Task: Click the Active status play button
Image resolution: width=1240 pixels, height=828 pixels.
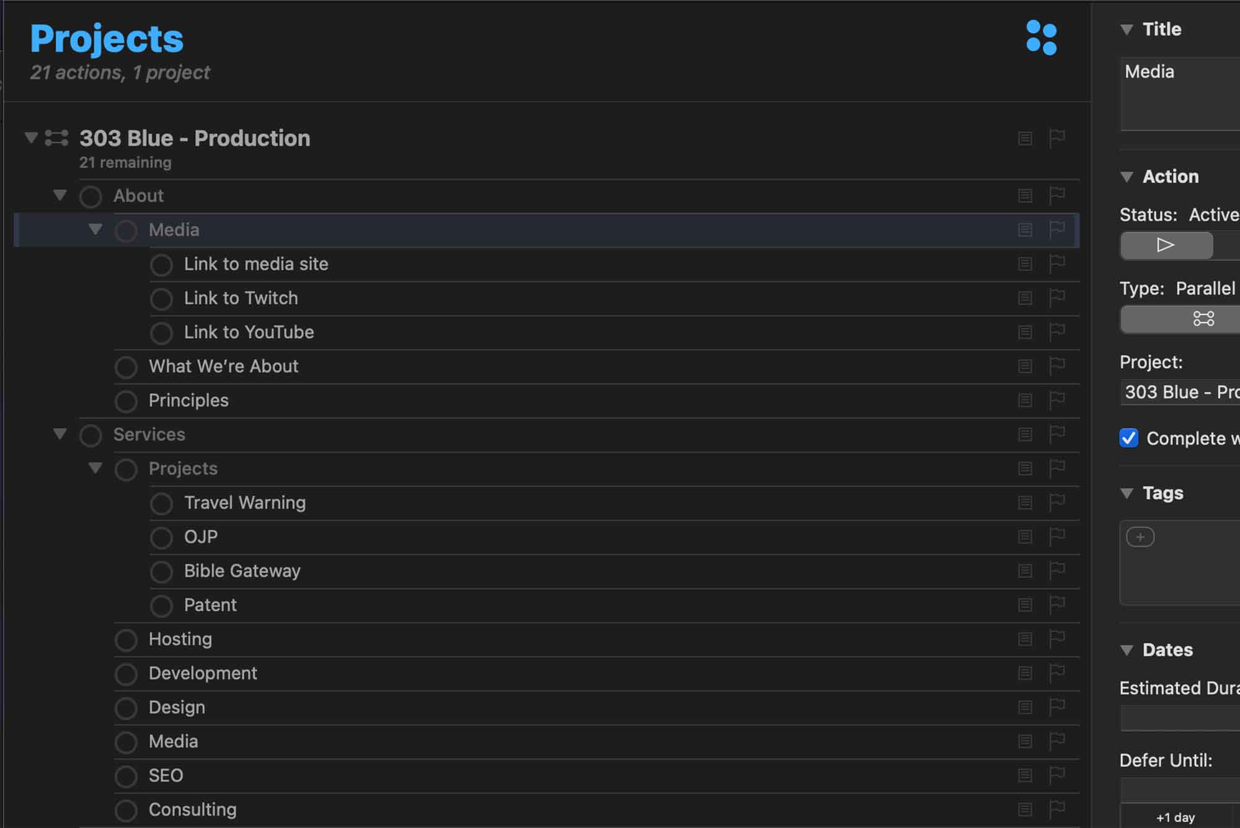Action: (1166, 246)
